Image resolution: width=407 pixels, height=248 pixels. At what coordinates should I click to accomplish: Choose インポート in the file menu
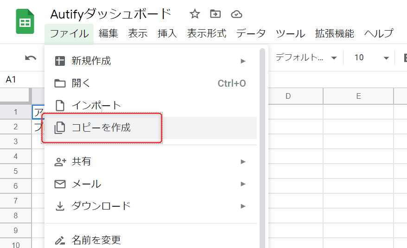point(96,106)
